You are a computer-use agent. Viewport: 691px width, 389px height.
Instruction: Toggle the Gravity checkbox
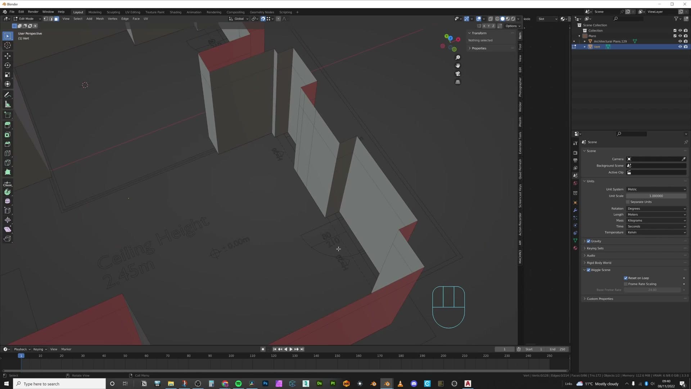[588, 241]
